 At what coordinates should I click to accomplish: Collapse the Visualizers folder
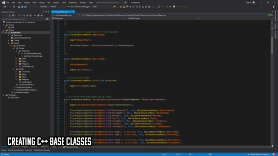3,95
